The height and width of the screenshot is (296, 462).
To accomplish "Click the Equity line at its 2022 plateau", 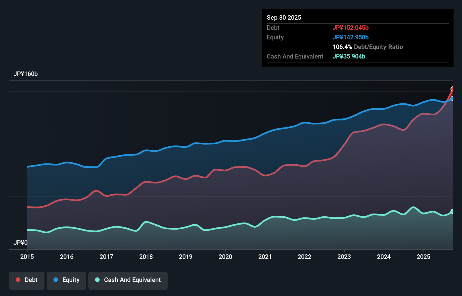I will coord(304,122).
